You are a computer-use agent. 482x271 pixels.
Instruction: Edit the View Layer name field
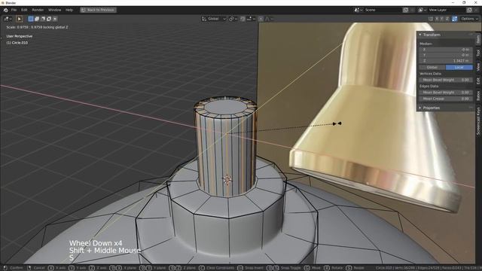point(447,10)
